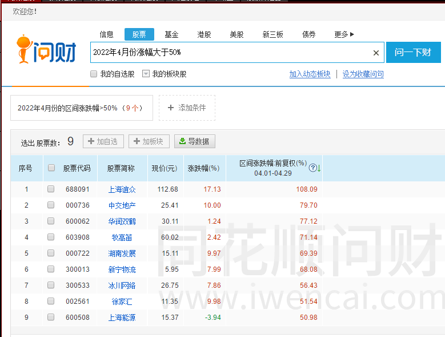Click the 涨跌幅(%) column header
The height and width of the screenshot is (337, 445).
[x=203, y=168]
